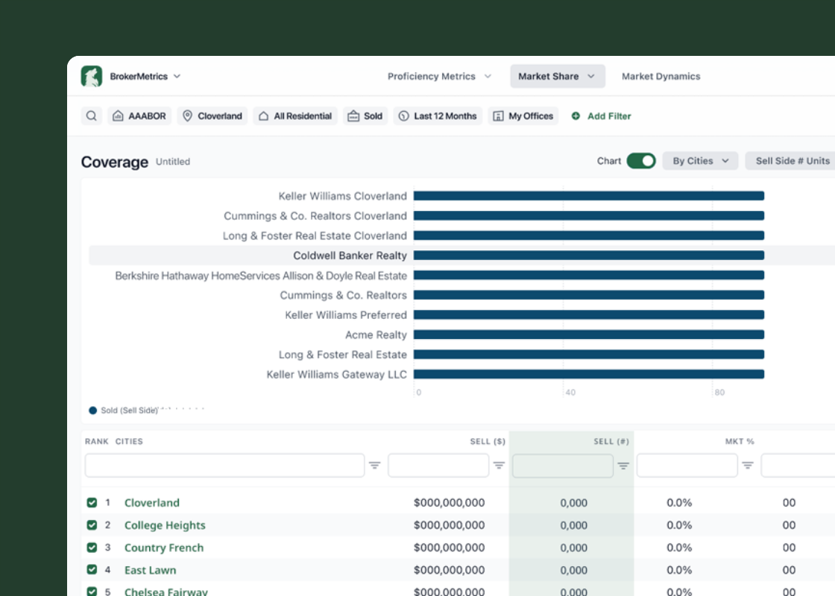This screenshot has height=596, width=835.
Task: Expand the BrokerMetrics dropdown chevron
Action: pos(177,76)
